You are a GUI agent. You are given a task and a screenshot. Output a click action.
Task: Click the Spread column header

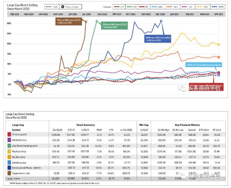point(192,130)
